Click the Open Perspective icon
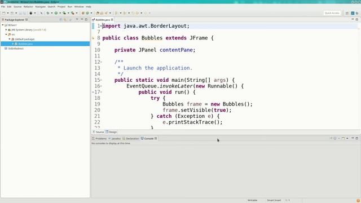The width and height of the screenshot is (361, 203). click(347, 13)
